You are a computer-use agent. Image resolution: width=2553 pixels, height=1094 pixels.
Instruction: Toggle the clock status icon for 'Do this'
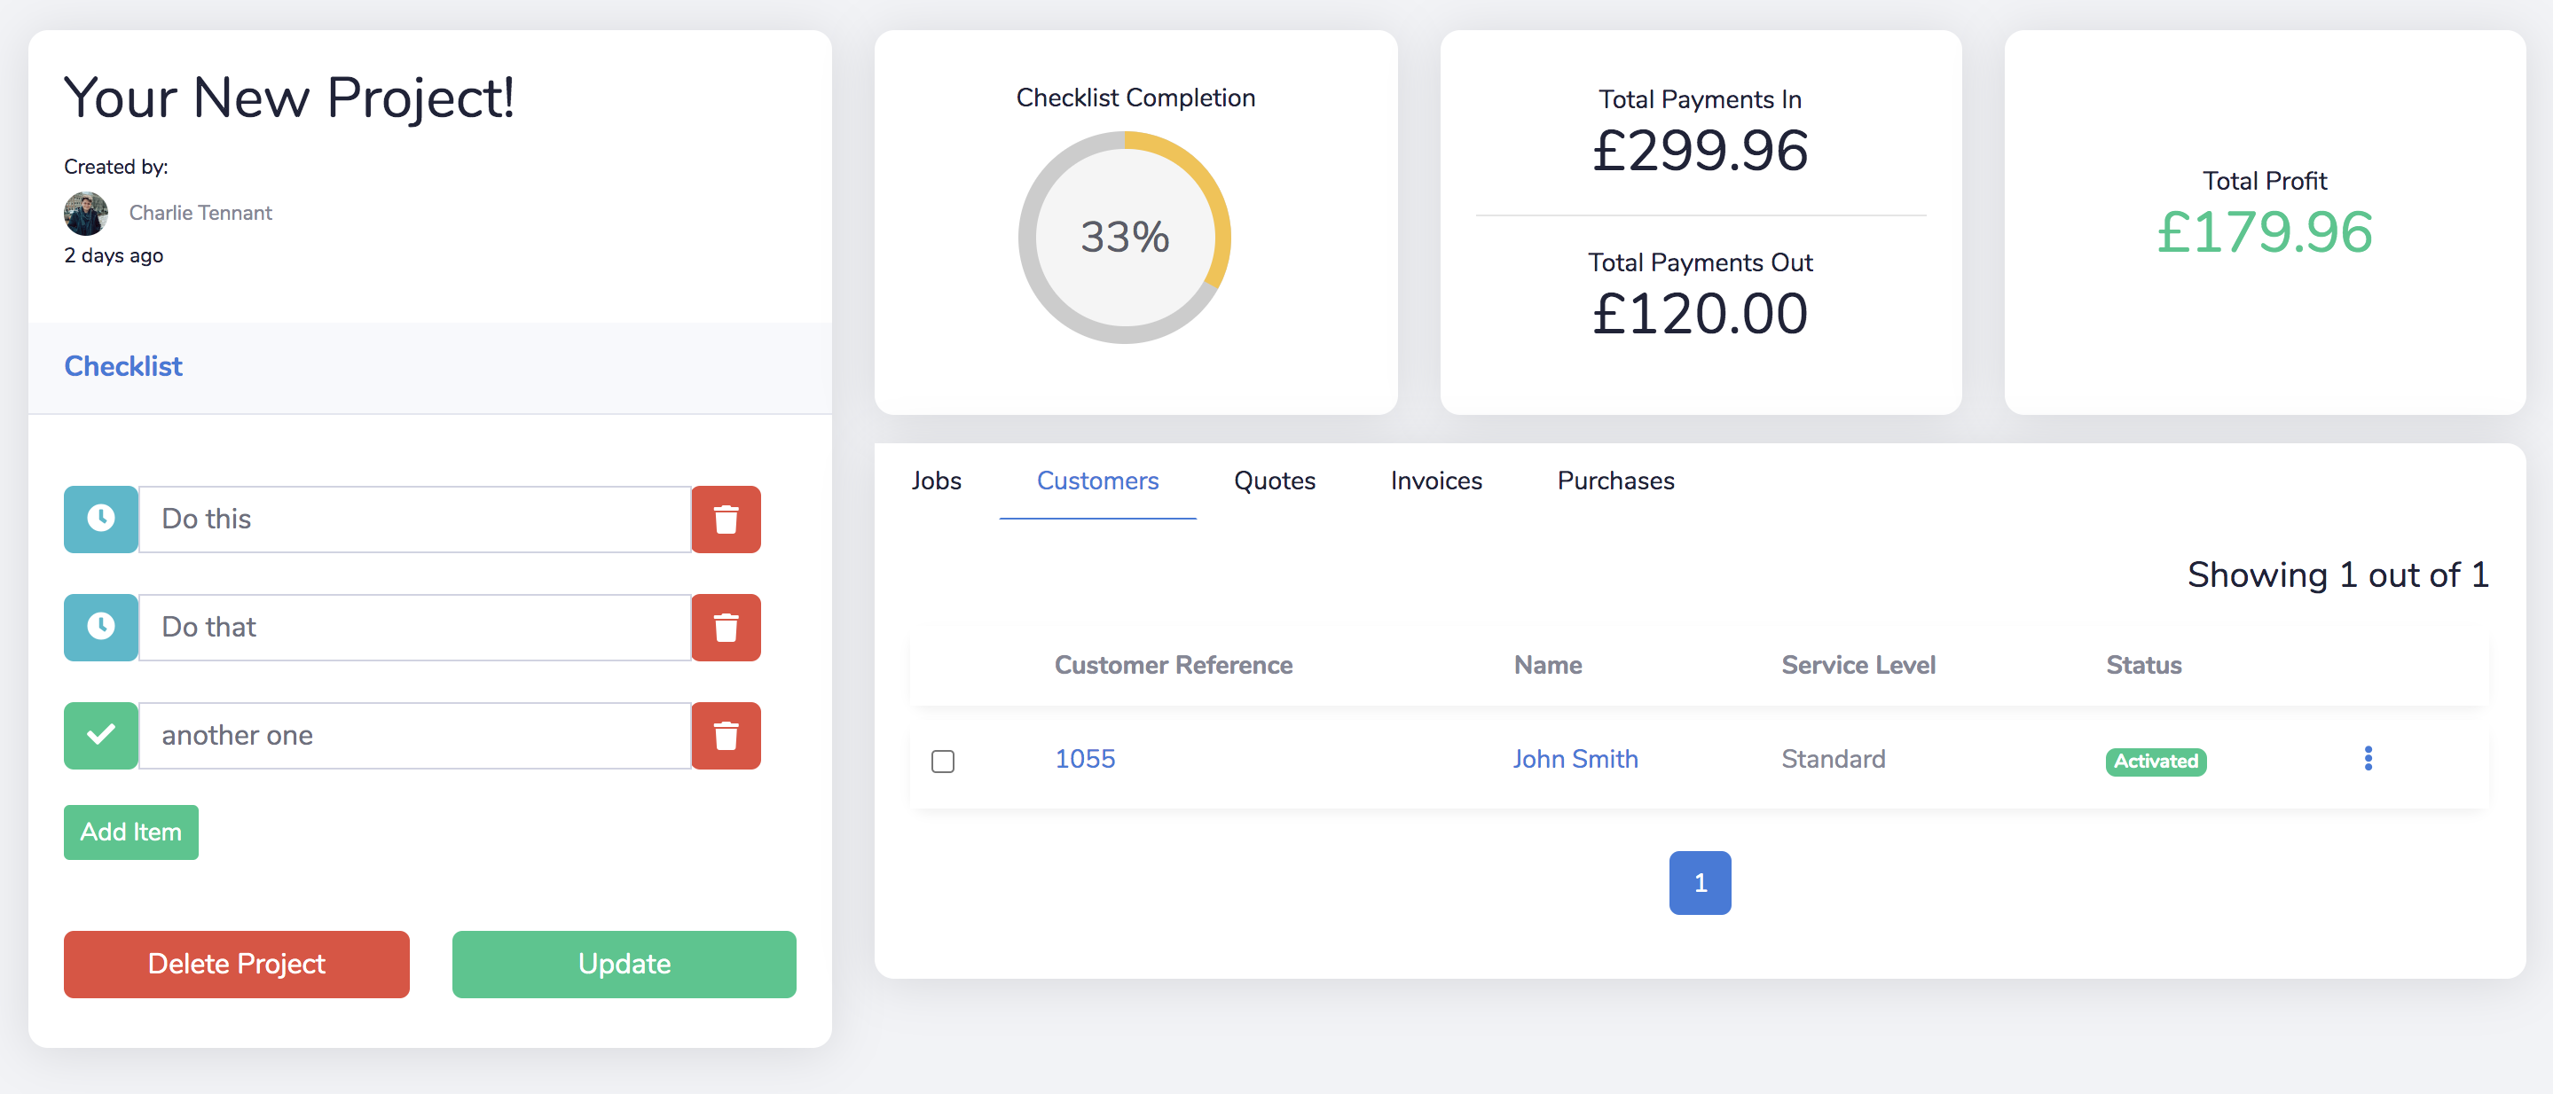click(101, 519)
